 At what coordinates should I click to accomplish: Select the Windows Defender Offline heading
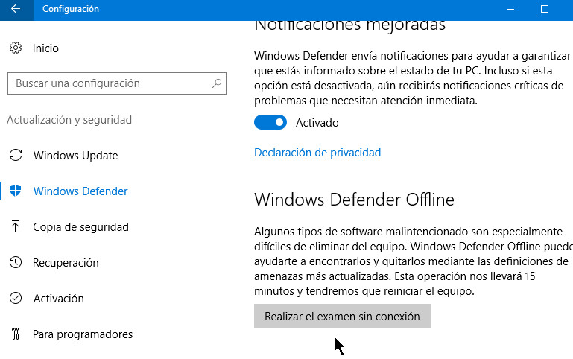coord(354,200)
